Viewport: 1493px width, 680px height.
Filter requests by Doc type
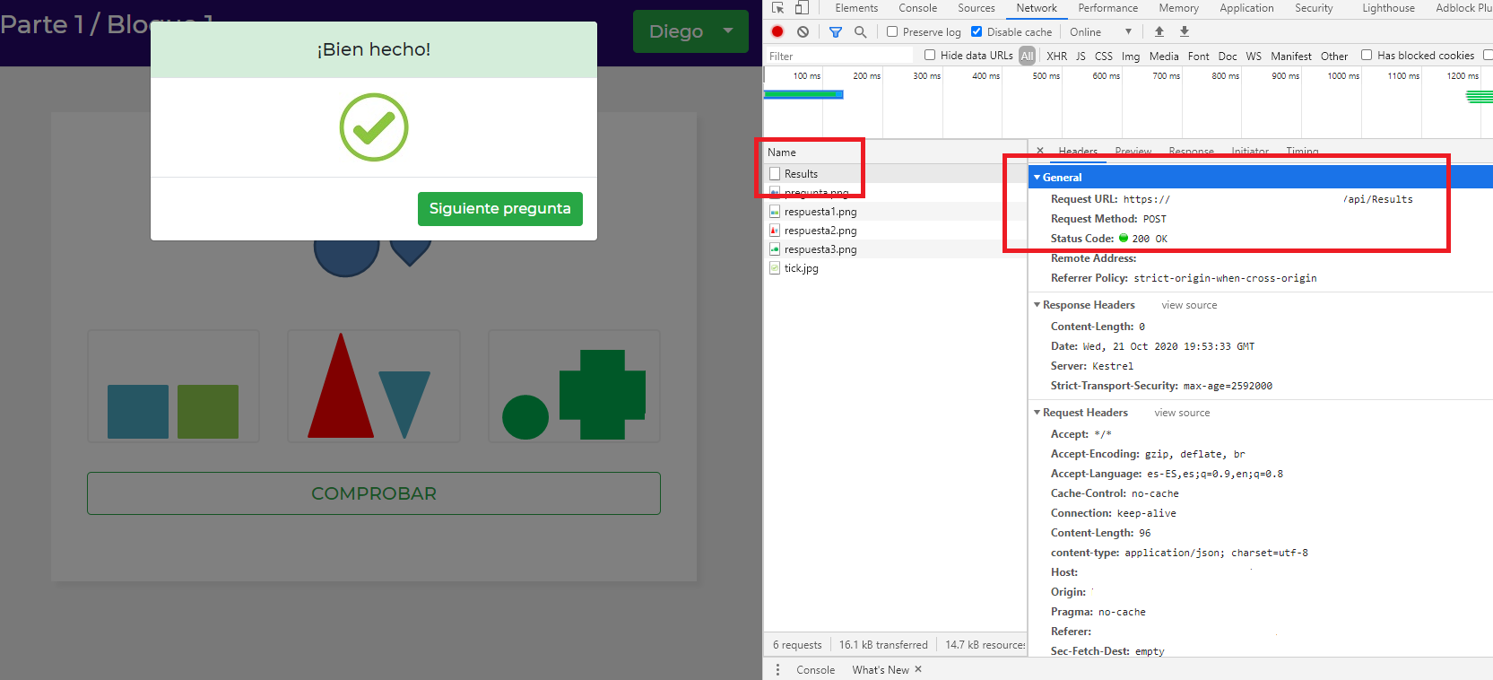coord(1228,56)
